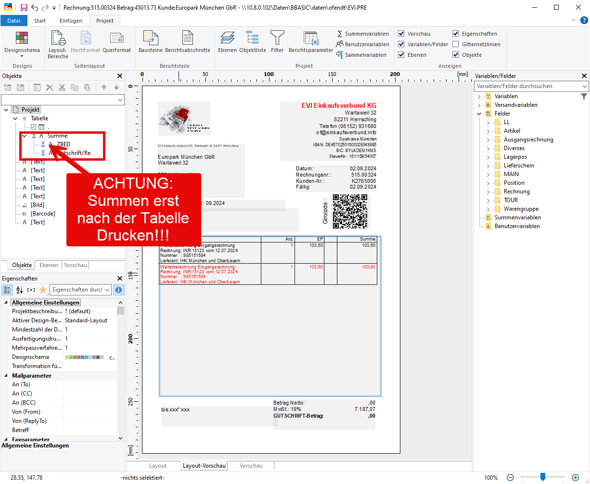The width and height of the screenshot is (590, 484).
Task: Switch to the Einfügen ribbon tab
Action: click(71, 21)
